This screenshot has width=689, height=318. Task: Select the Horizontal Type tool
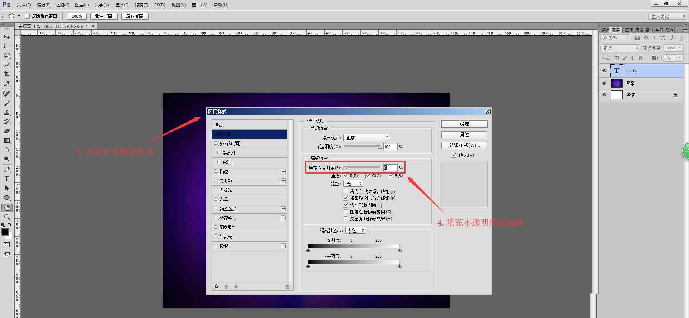click(x=7, y=179)
